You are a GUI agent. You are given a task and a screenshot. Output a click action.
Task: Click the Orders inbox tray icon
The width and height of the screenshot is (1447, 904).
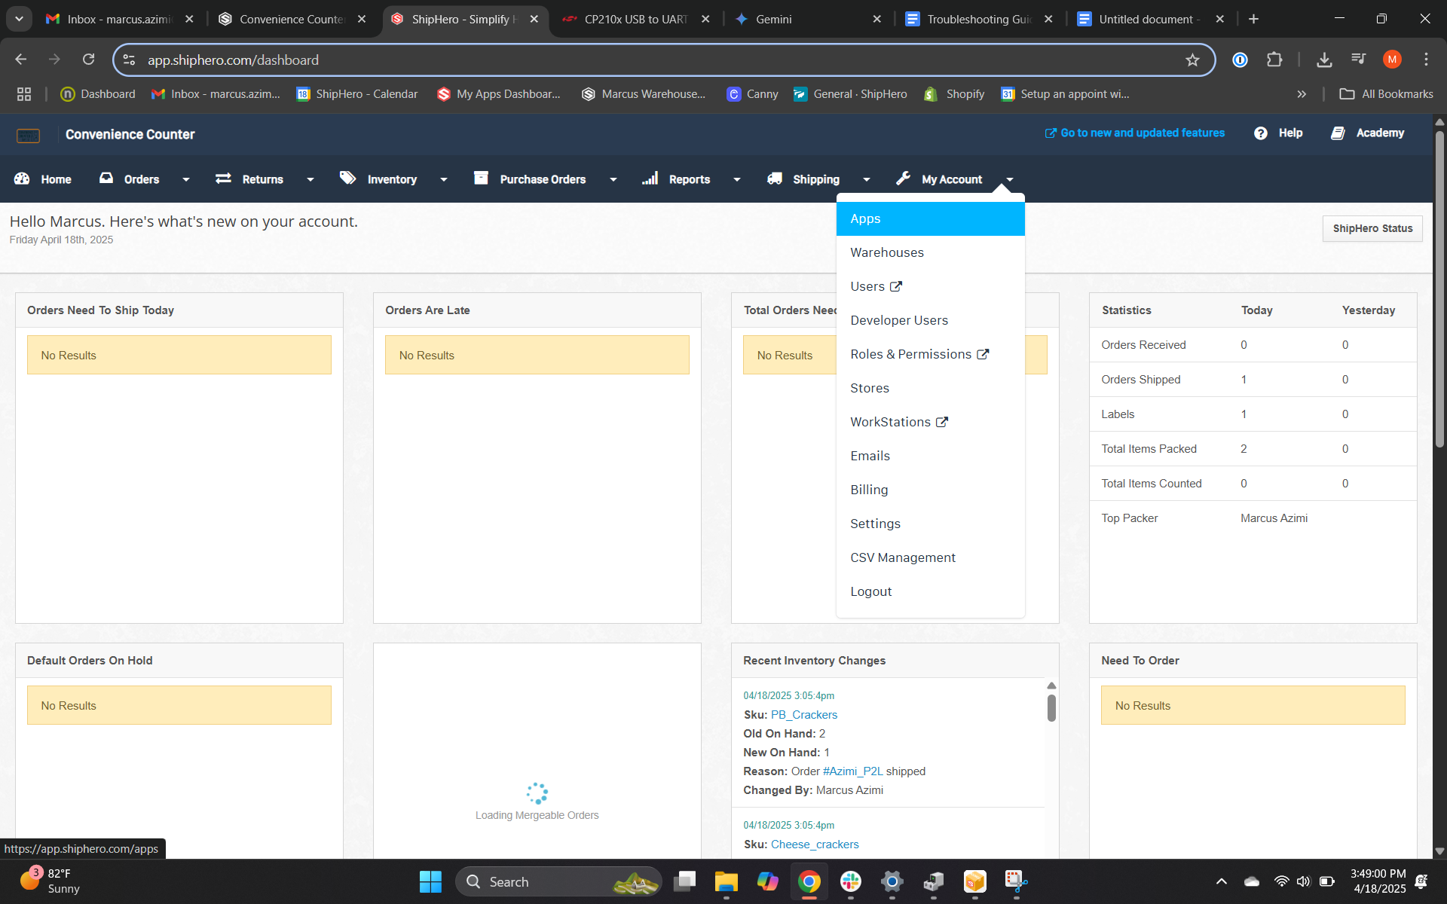106,178
